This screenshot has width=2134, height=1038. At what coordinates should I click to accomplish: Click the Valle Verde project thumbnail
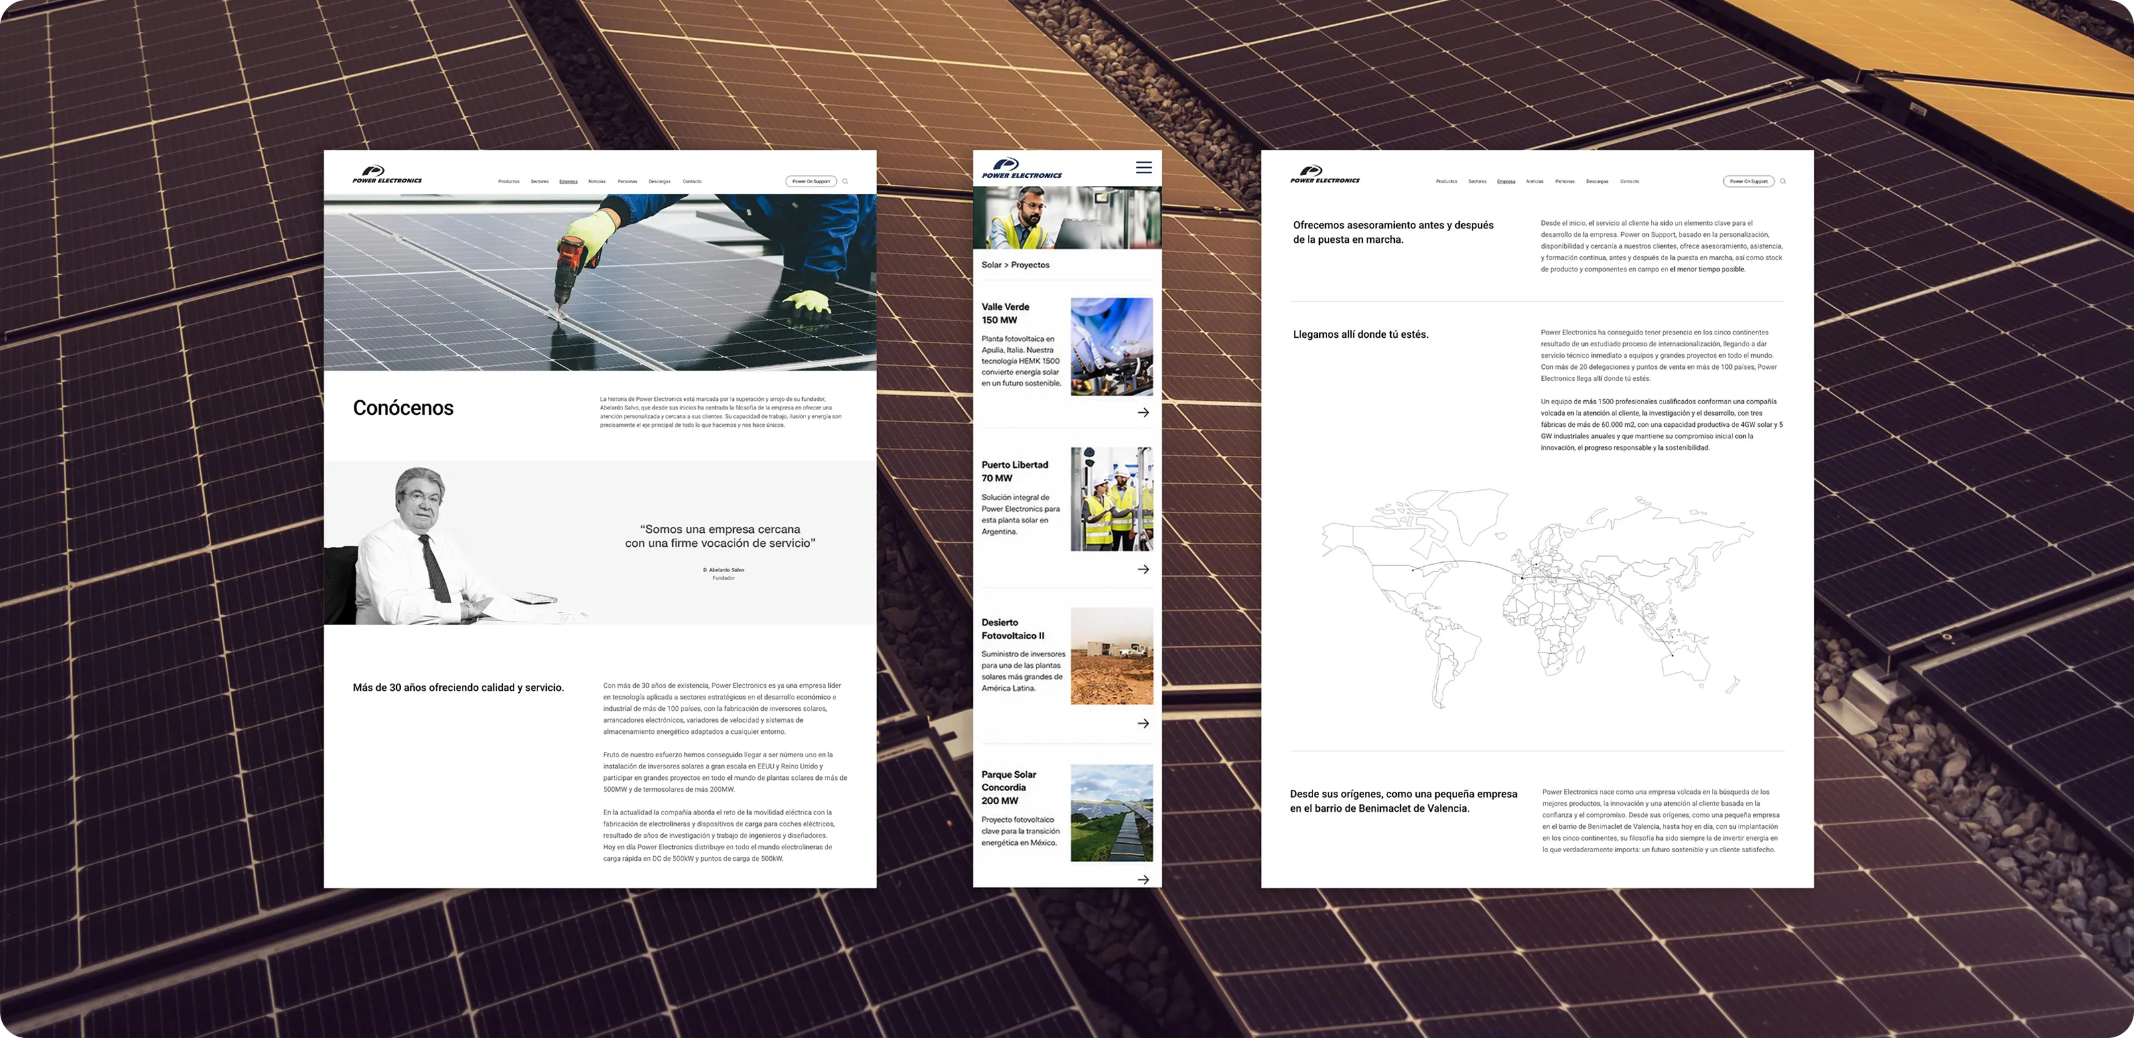(1111, 347)
